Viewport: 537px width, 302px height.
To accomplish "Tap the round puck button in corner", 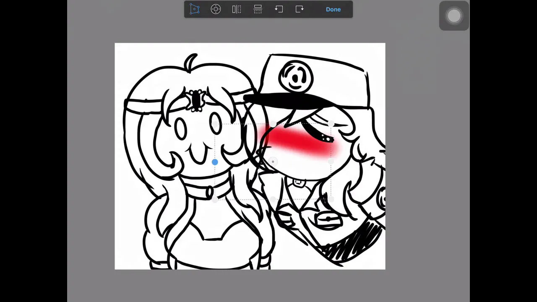I will click(454, 16).
